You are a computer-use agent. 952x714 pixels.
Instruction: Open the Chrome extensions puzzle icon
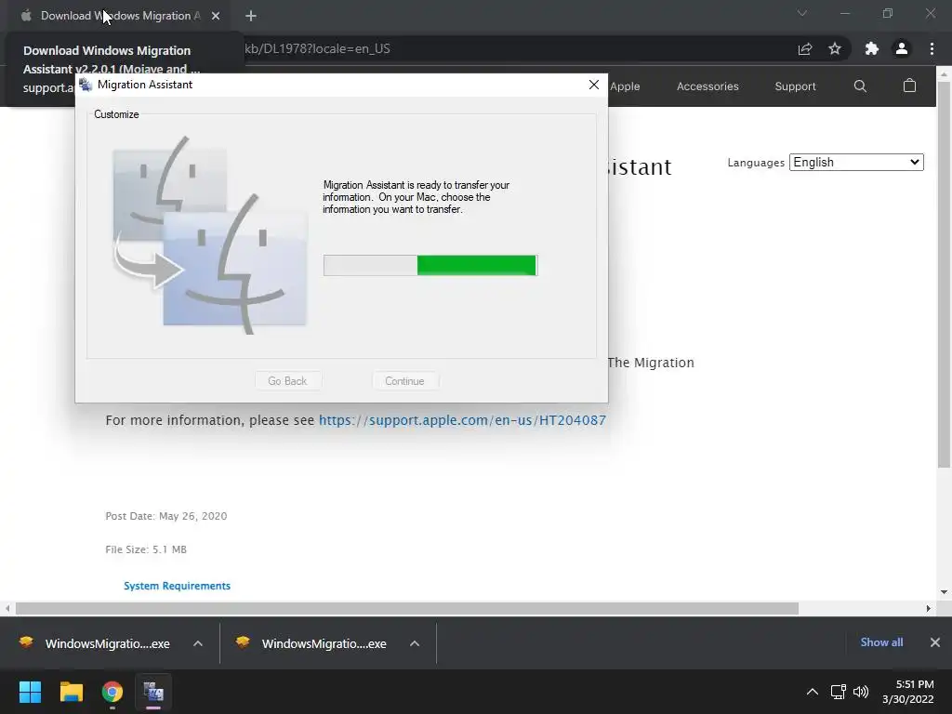[872, 49]
